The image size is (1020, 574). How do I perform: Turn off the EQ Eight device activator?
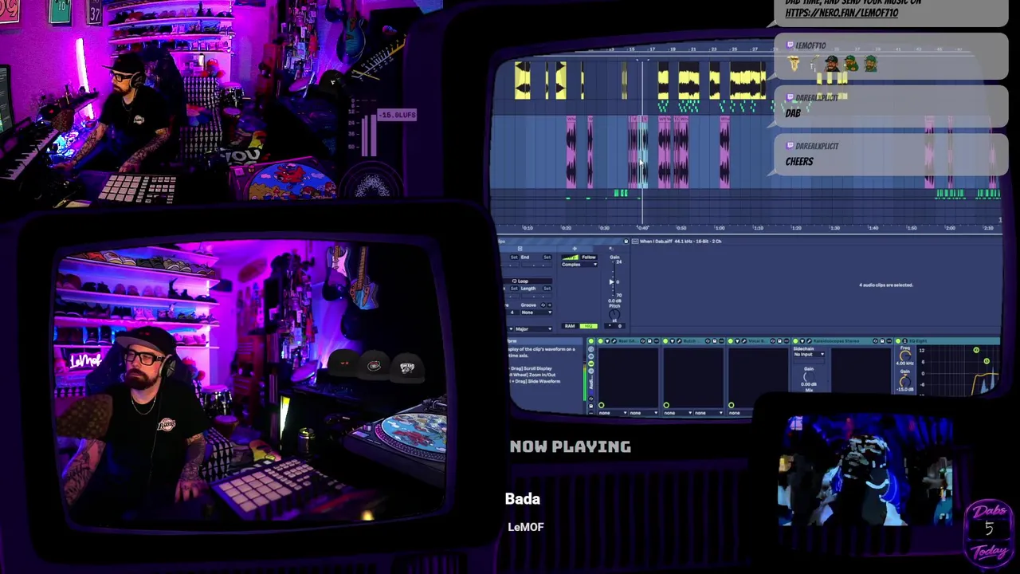coord(898,341)
